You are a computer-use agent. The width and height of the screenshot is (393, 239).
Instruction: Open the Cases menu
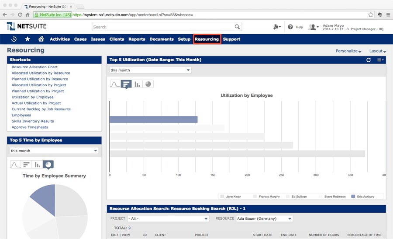[x=80, y=39]
